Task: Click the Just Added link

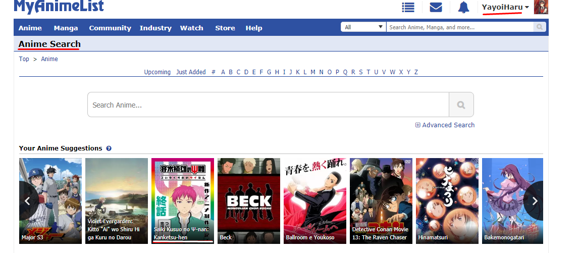Action: (191, 72)
